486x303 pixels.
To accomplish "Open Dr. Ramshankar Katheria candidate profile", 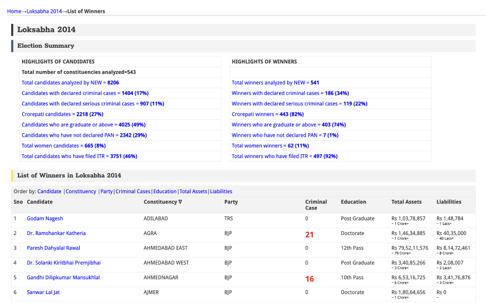I will click(x=56, y=233).
